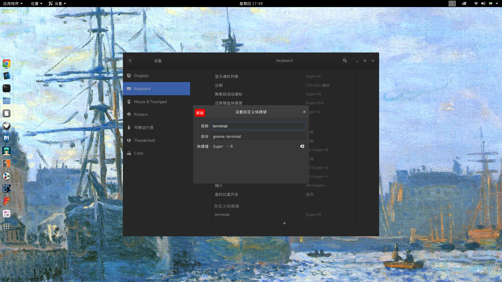The height and width of the screenshot is (282, 502).
Task: Click workspace indicator 1 in the top bar
Action: (x=452, y=3)
